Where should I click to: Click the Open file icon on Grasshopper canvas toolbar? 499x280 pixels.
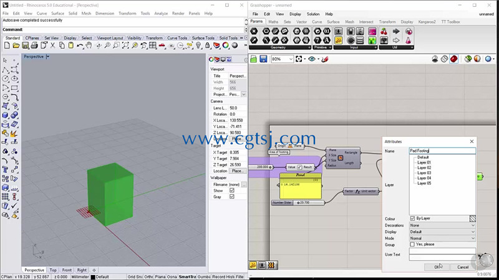pos(254,59)
